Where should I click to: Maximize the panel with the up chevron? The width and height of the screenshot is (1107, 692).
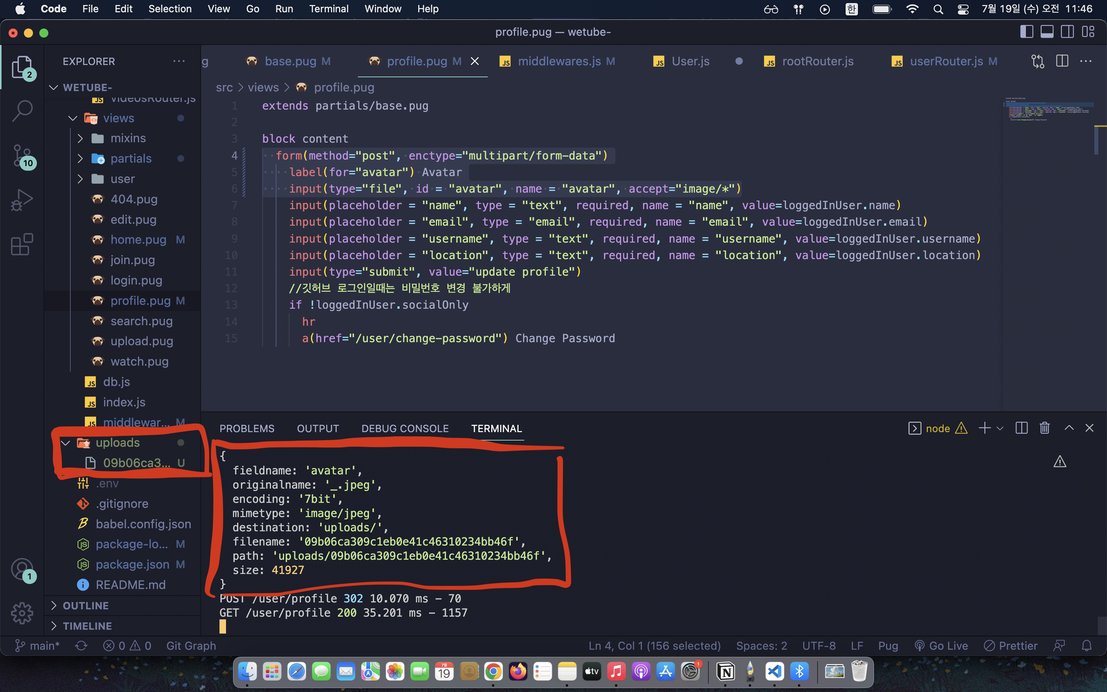coord(1069,428)
